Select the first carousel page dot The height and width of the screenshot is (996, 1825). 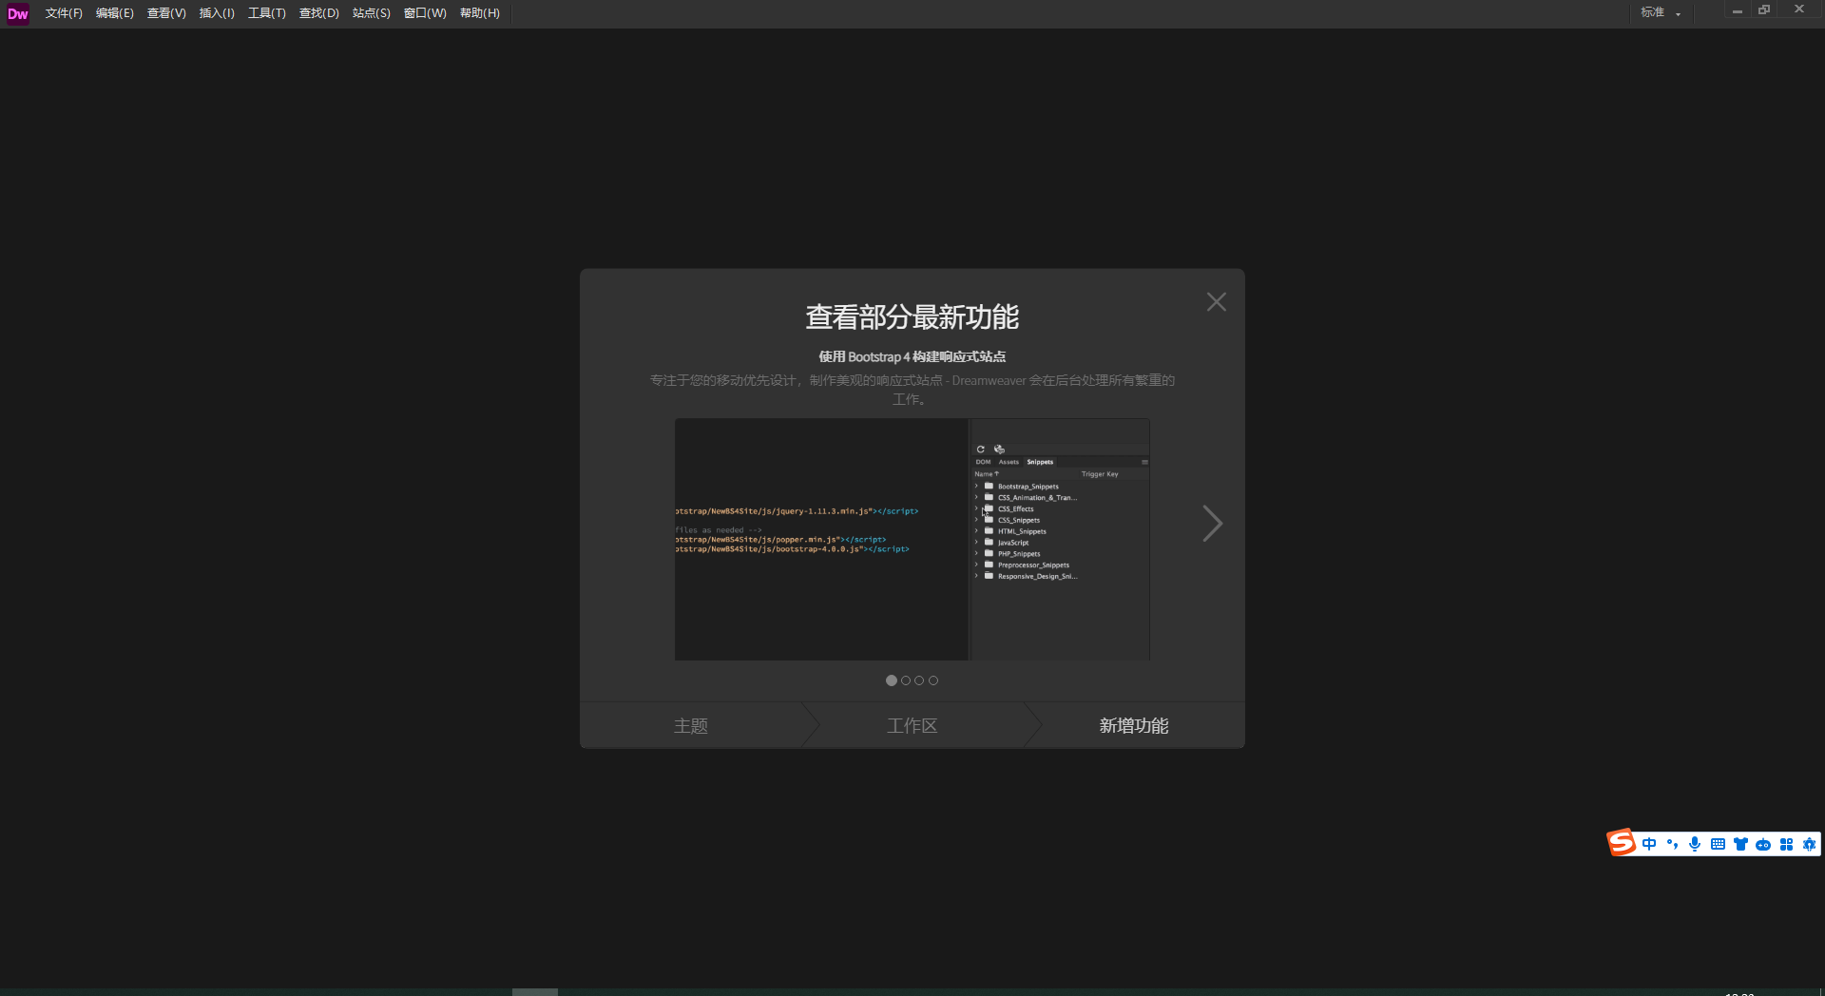point(892,680)
